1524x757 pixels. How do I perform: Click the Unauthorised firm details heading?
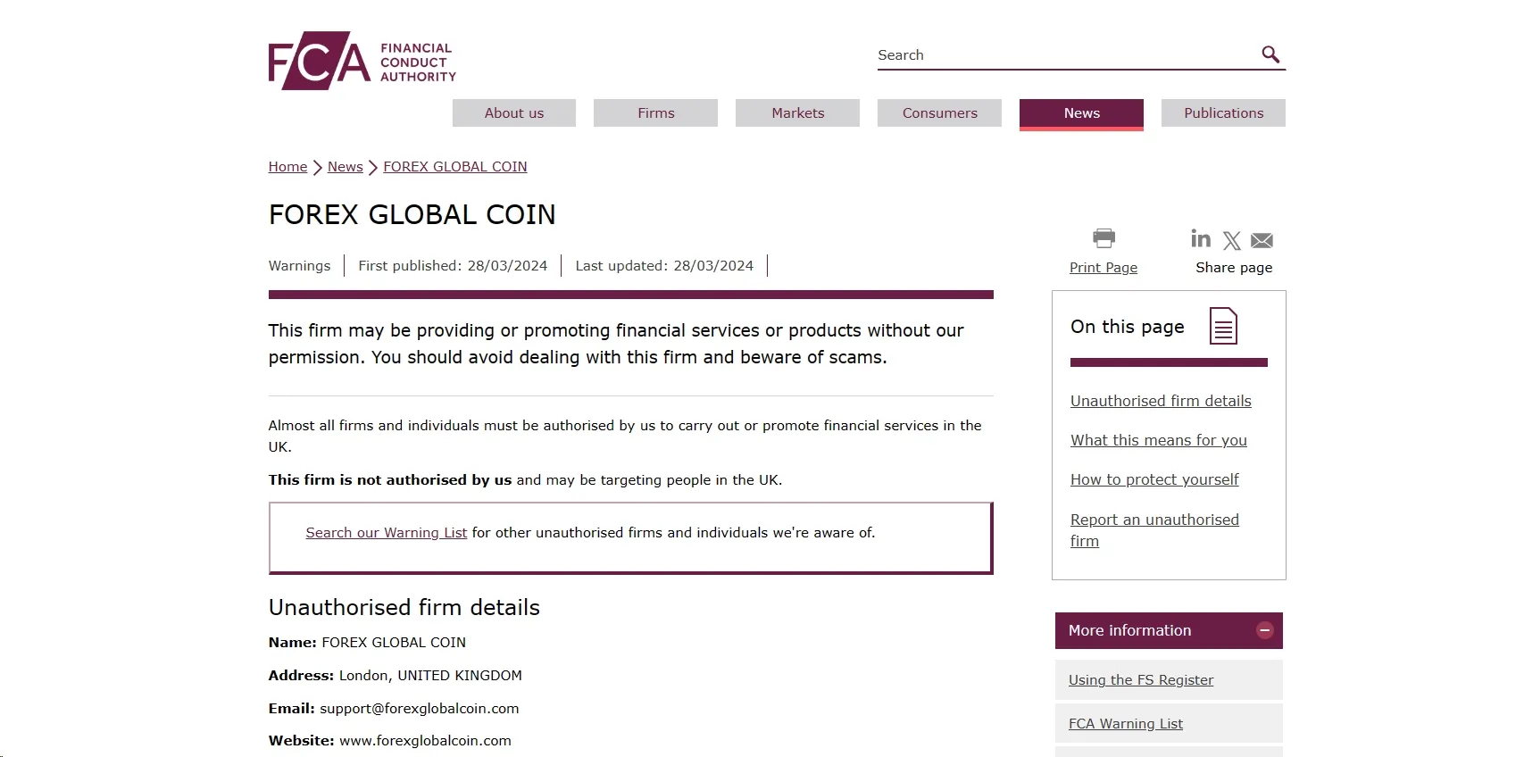[404, 608]
